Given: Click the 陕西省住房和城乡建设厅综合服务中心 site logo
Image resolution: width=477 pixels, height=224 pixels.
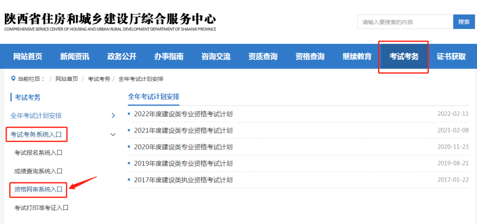Looking at the screenshot, I should (x=110, y=22).
